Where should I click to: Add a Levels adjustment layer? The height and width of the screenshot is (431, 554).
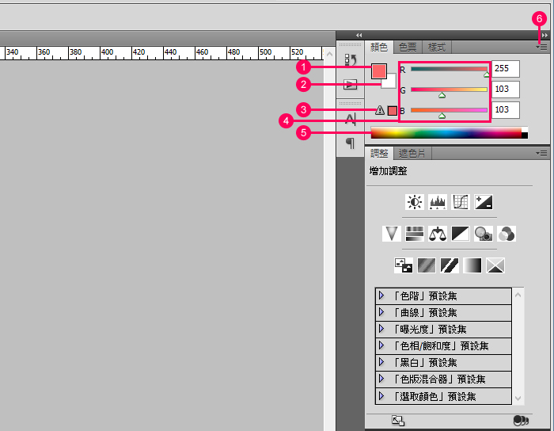tap(438, 203)
